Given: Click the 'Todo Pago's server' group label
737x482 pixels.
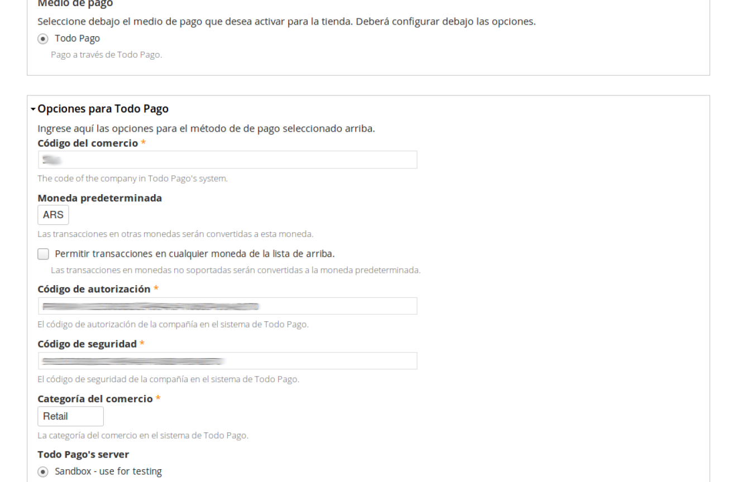Looking at the screenshot, I should [x=83, y=454].
